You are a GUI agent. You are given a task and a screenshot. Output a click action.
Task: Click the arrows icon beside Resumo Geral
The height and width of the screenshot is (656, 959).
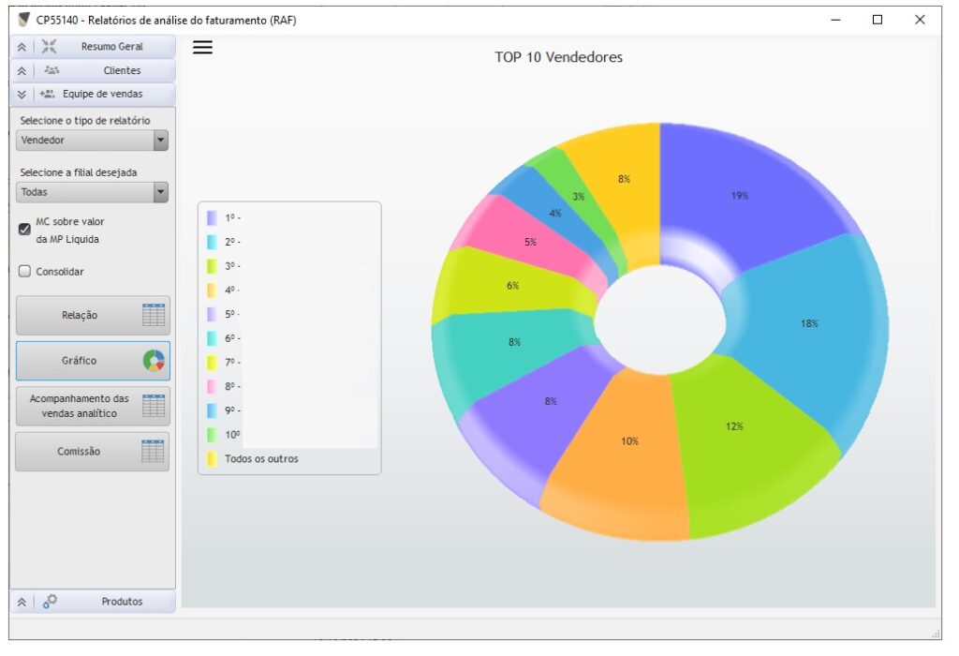tap(50, 47)
